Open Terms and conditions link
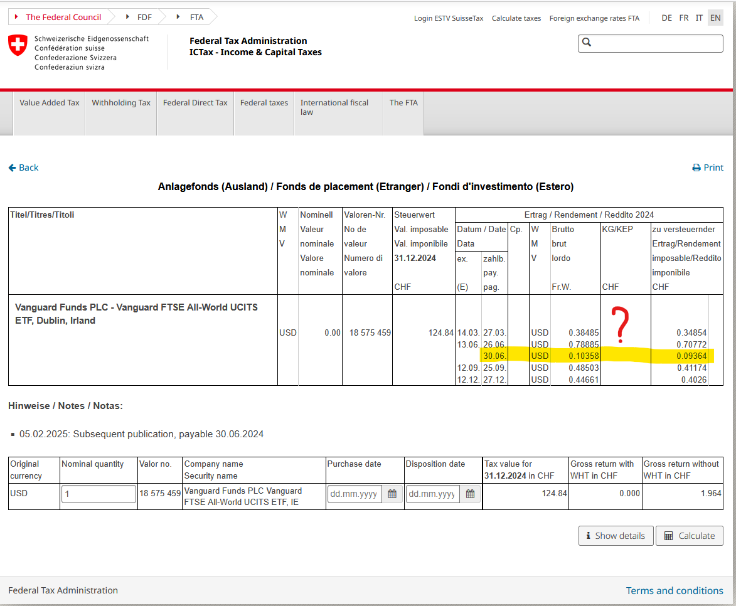 [x=675, y=590]
